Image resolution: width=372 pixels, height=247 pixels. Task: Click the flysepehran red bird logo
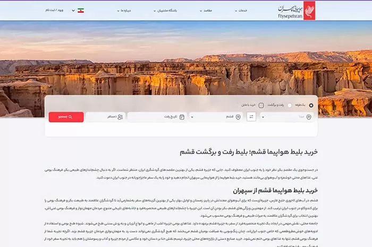309,11
